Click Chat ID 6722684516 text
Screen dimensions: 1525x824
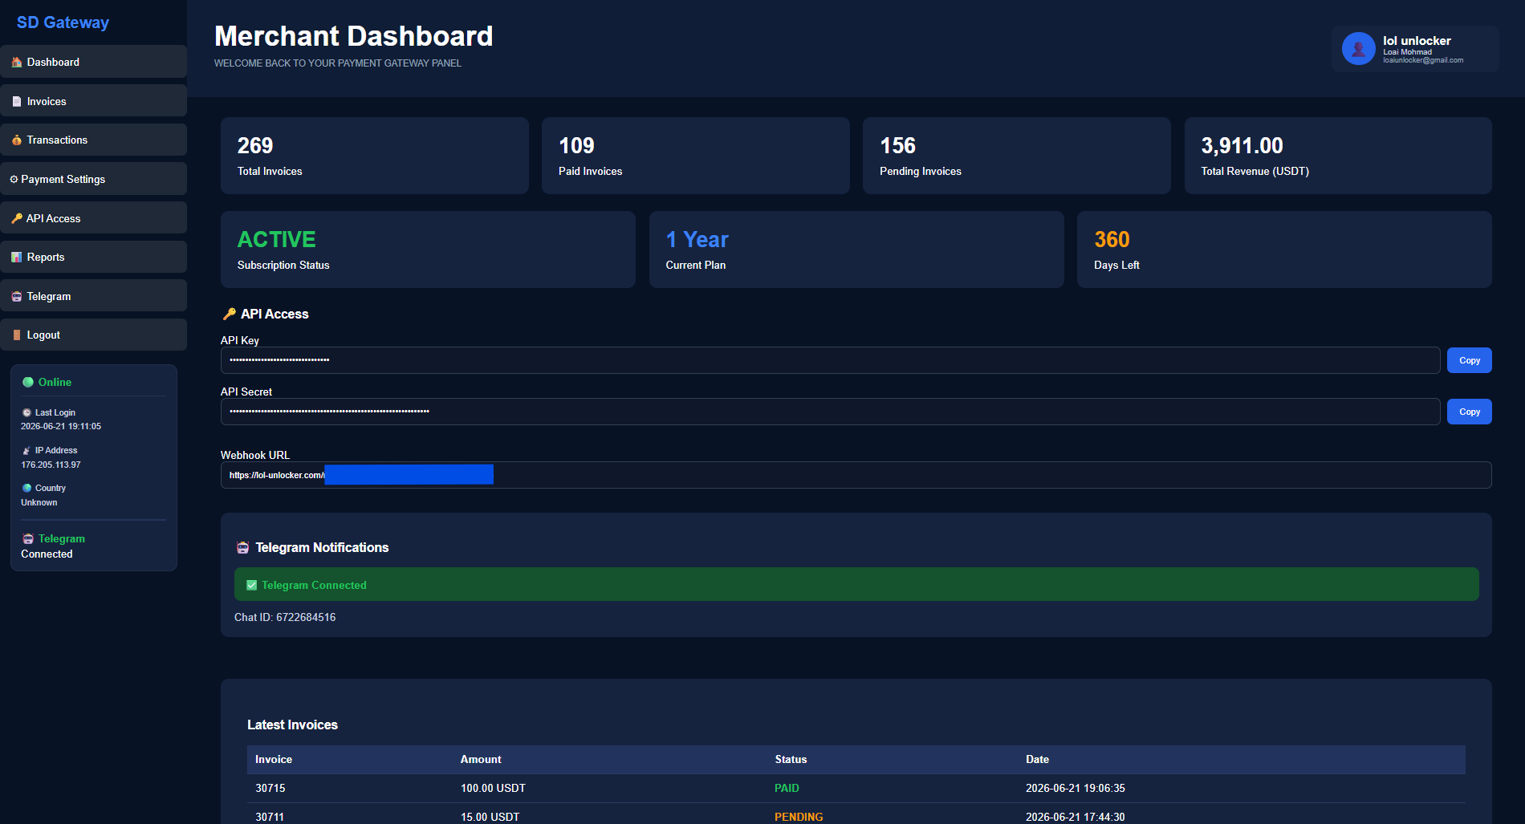point(285,617)
